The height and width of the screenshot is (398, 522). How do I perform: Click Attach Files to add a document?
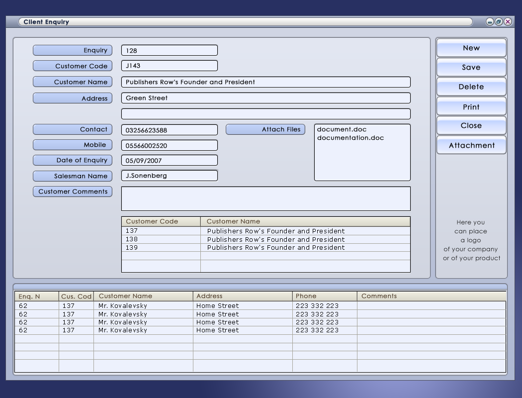point(266,129)
